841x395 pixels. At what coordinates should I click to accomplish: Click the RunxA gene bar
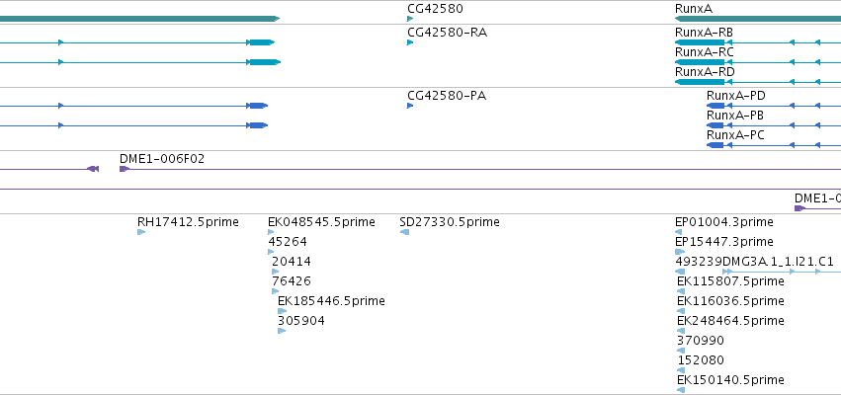click(x=758, y=19)
